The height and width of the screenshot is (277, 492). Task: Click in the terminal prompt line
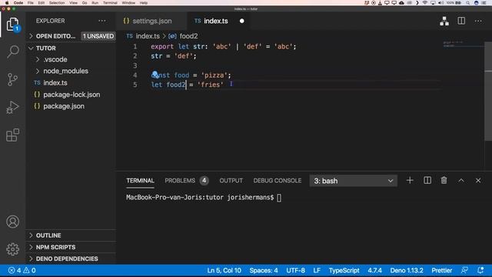(204, 198)
